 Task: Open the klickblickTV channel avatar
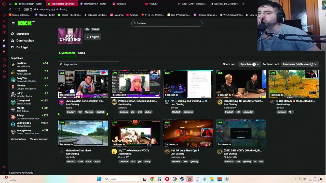tap(220, 102)
